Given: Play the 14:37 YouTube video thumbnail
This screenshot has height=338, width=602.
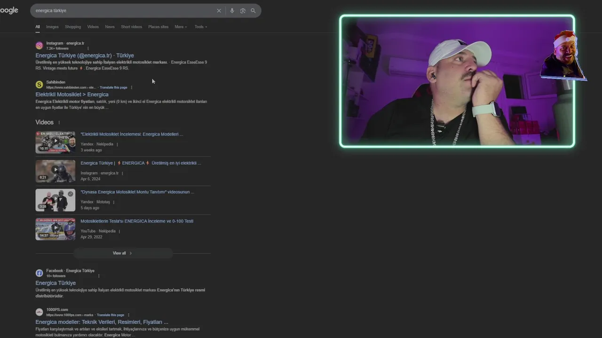Looking at the screenshot, I should (55, 229).
